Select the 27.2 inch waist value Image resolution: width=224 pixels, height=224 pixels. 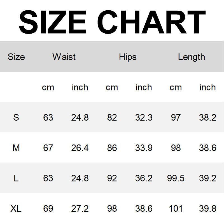pyautogui.click(x=80, y=208)
